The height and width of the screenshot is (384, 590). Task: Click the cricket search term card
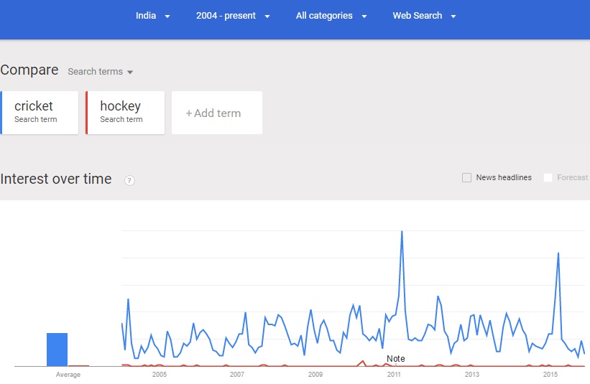[39, 113]
